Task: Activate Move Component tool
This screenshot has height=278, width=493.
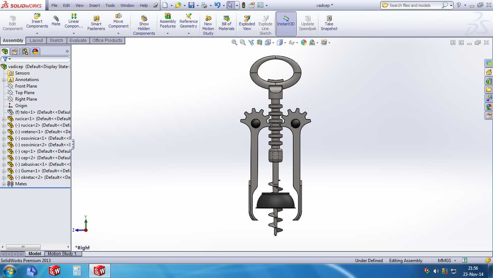Action: pos(118,21)
